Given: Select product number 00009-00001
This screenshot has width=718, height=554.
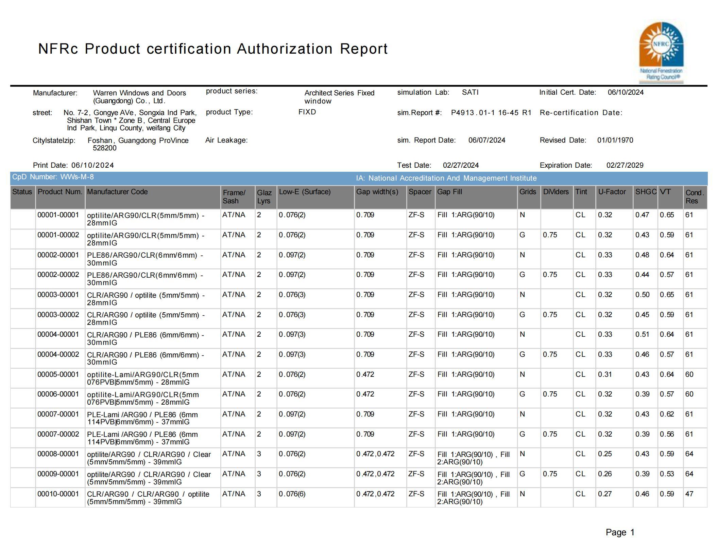Looking at the screenshot, I should click(x=58, y=474).
